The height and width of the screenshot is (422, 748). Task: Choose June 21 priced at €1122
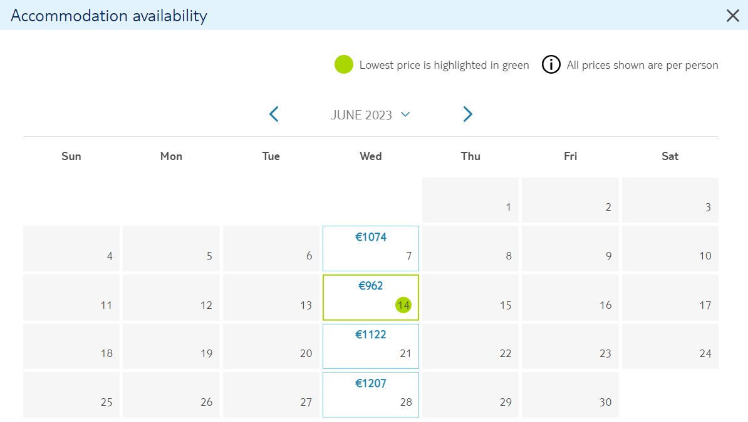[x=371, y=346]
